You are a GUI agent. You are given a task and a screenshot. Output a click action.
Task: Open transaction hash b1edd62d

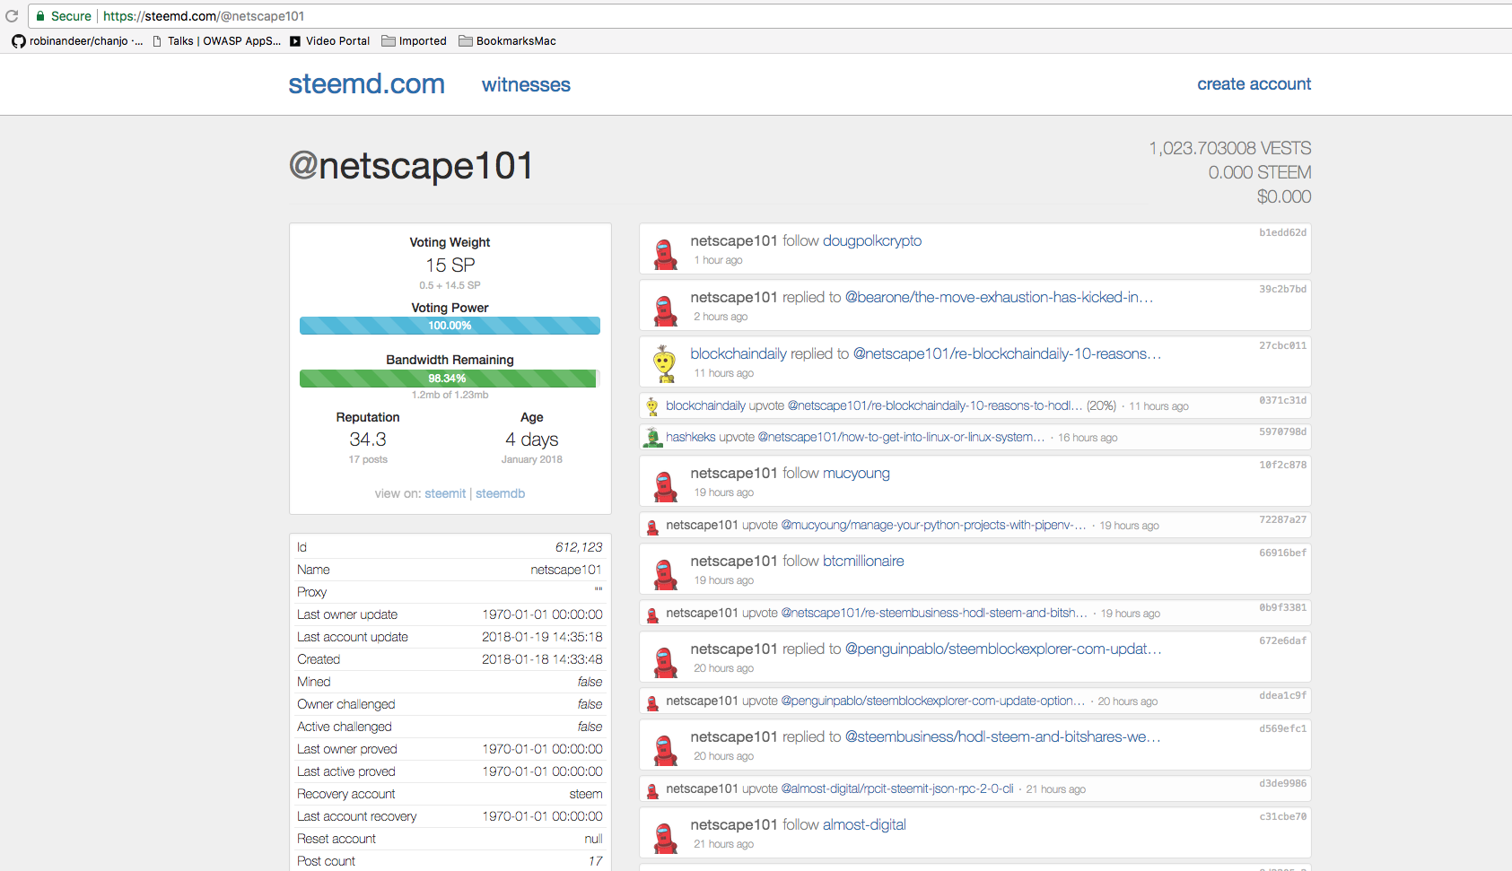[x=1282, y=232]
